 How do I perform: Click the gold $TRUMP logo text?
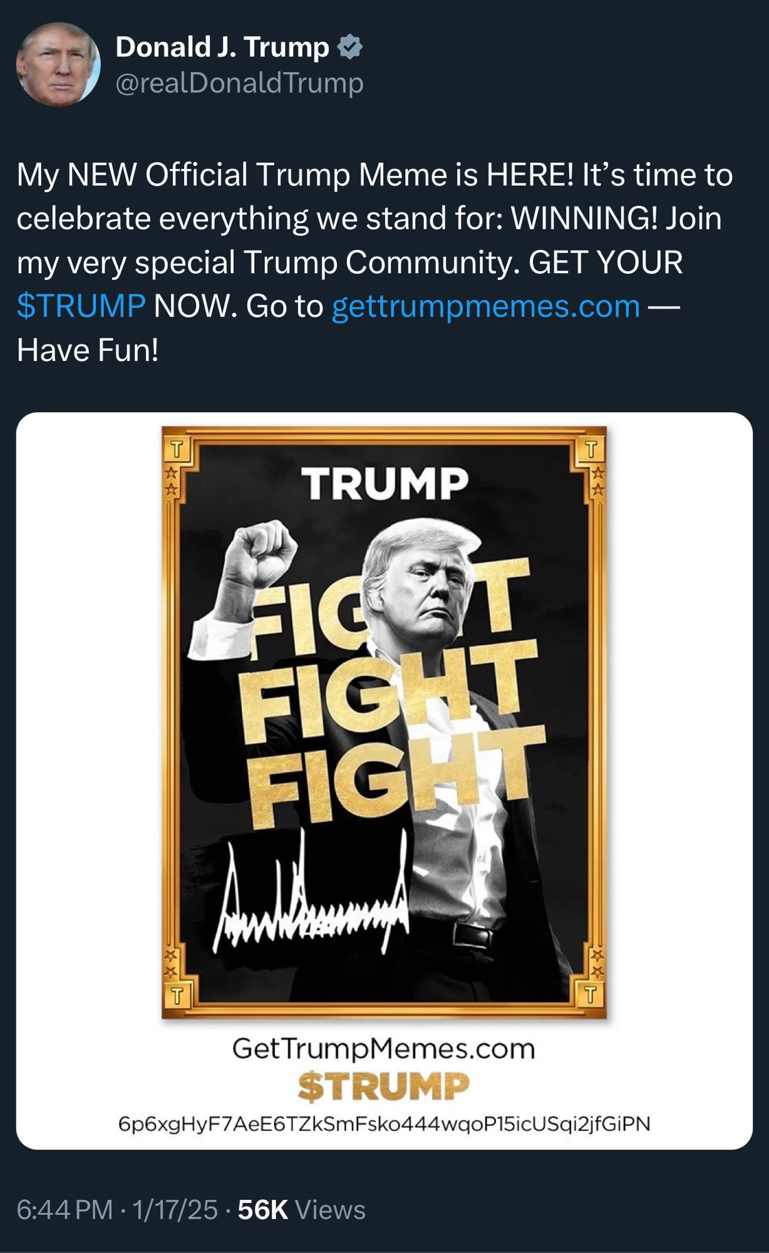pyautogui.click(x=383, y=1087)
